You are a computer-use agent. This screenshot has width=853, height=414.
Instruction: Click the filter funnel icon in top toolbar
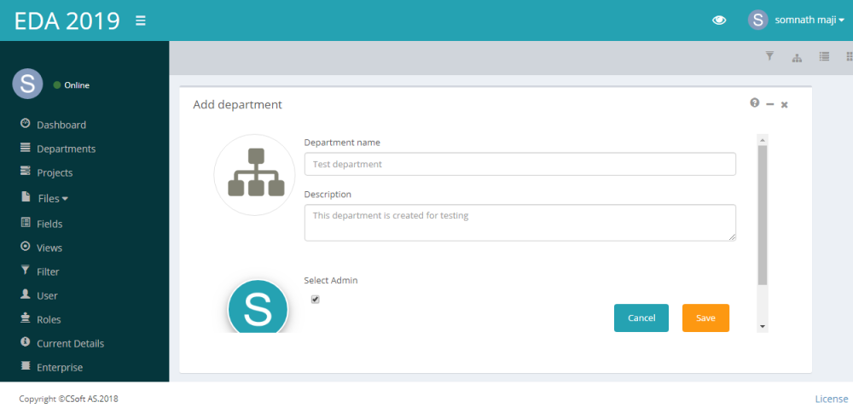pos(769,56)
